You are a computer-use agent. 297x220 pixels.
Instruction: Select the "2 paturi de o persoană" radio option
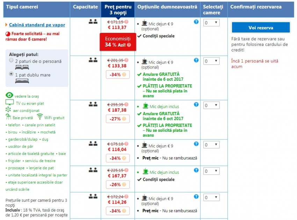point(11,61)
